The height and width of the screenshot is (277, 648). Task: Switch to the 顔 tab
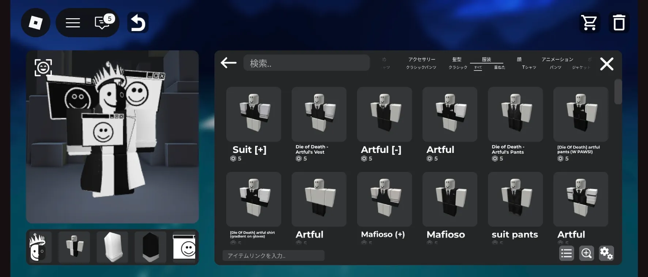click(519, 59)
